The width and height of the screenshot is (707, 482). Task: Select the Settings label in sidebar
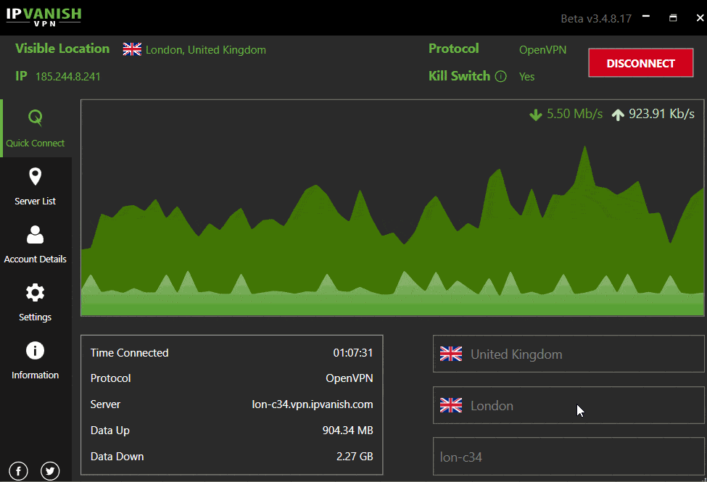coord(36,317)
